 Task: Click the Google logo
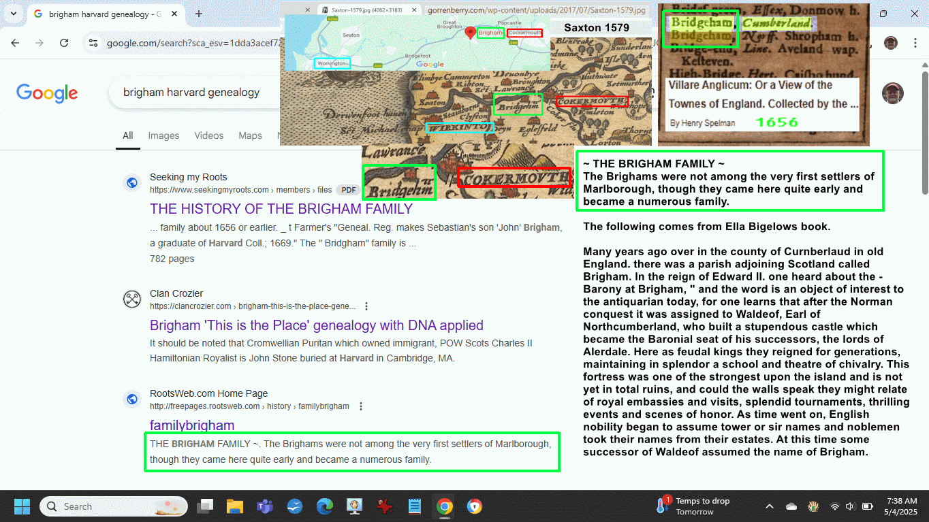tap(47, 93)
